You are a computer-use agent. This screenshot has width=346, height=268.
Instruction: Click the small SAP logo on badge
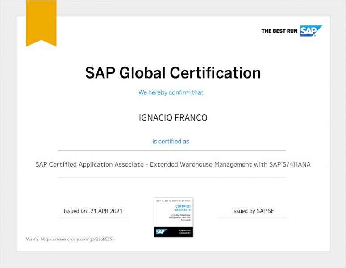click(x=161, y=231)
